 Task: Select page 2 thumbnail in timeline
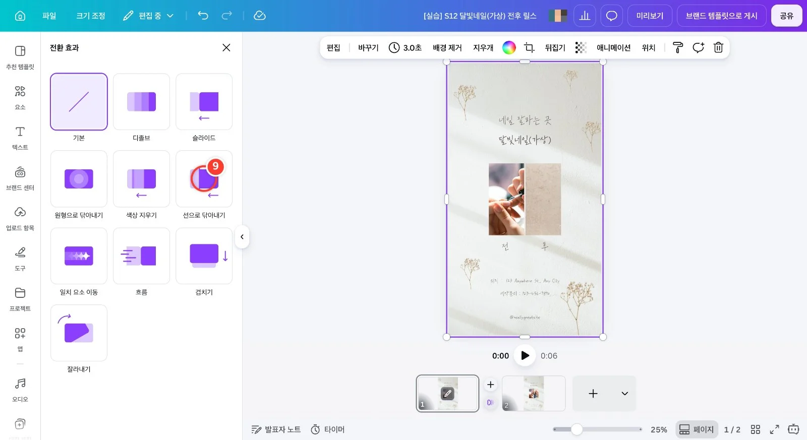[534, 393]
